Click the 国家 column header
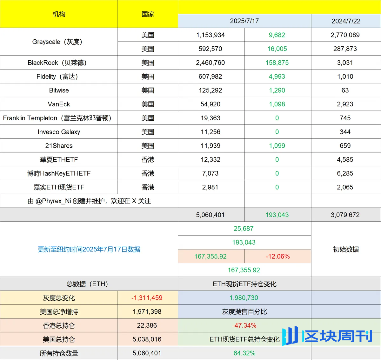Screen dimensions: 381x360 pos(148,14)
